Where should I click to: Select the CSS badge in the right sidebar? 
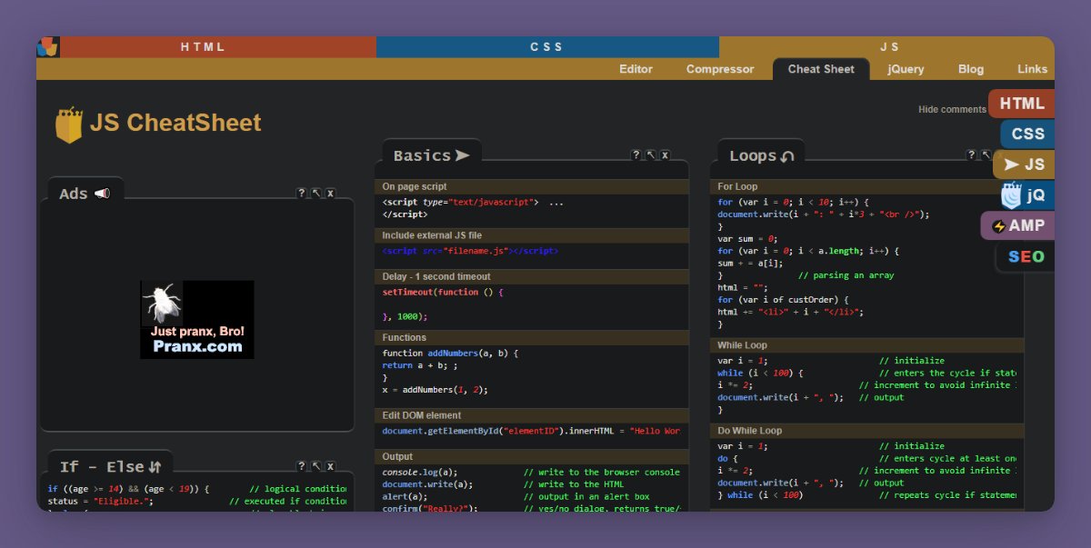coord(1026,134)
